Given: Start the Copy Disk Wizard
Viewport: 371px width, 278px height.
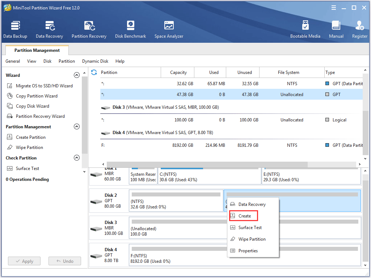Looking at the screenshot, I should [33, 106].
